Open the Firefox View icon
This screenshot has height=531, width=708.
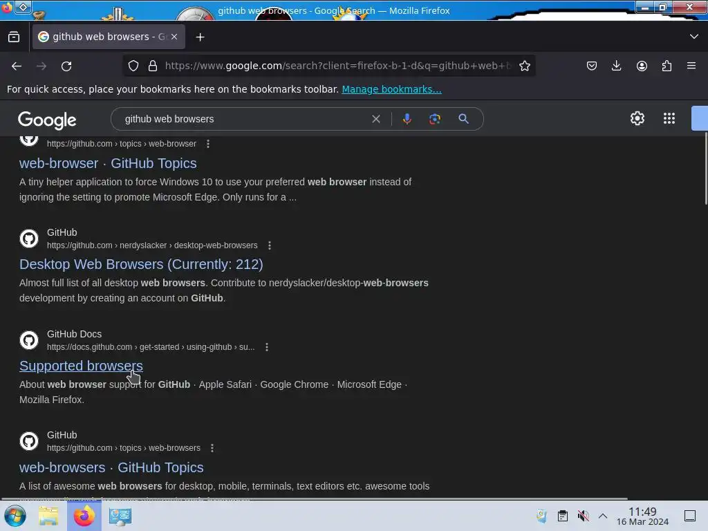click(14, 37)
